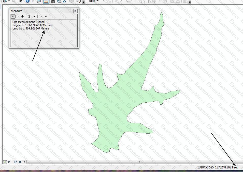The width and height of the screenshot is (243, 172).
Task: Activate the Measure A Feature tool
Action: pyautogui.click(x=23, y=17)
